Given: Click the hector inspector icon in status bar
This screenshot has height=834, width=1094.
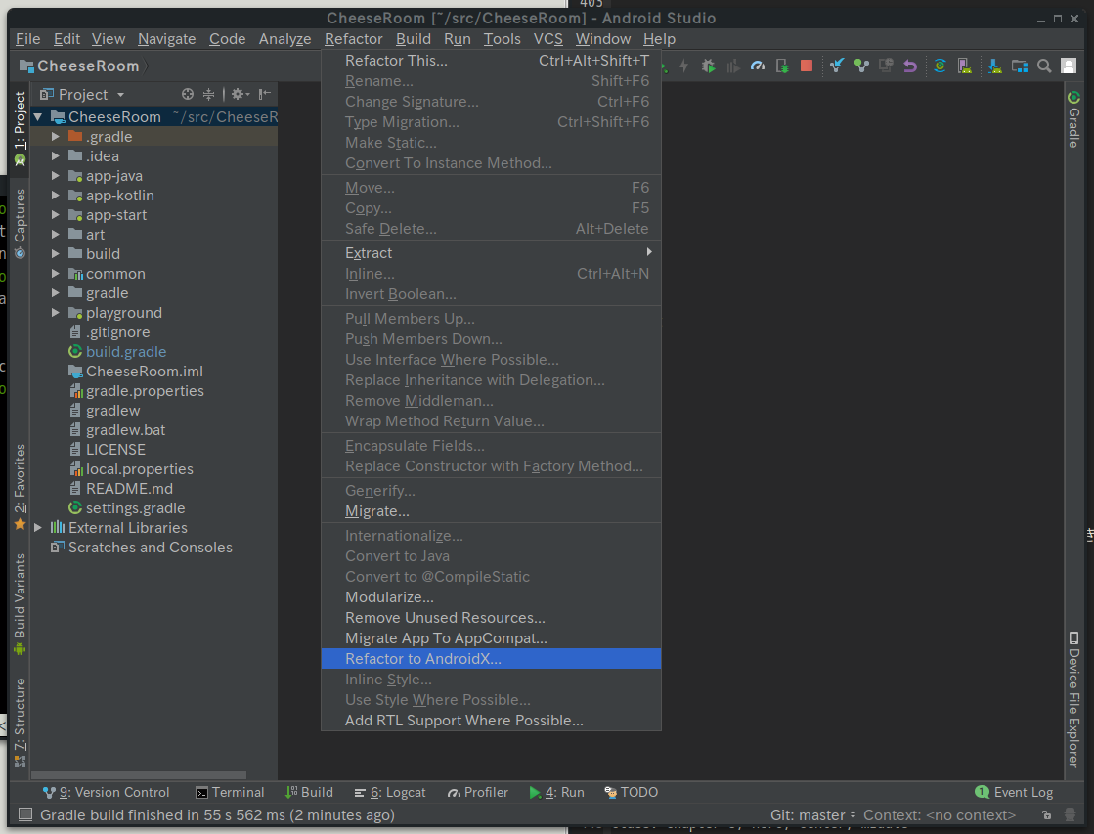Looking at the screenshot, I should click(1070, 814).
